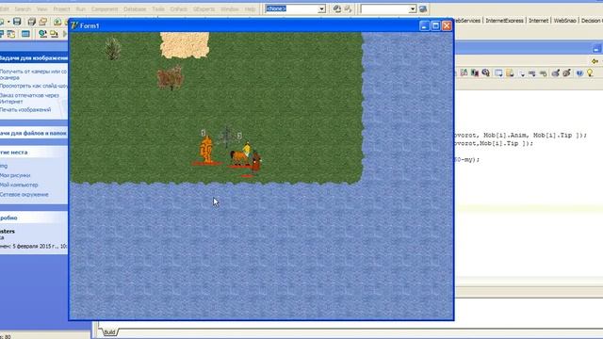Click the dead tree sprite near the units
The height and width of the screenshot is (339, 603).
[227, 137]
